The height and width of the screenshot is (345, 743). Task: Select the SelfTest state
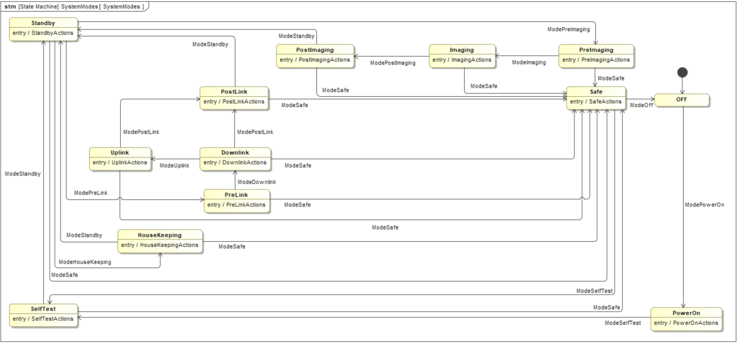44,315
